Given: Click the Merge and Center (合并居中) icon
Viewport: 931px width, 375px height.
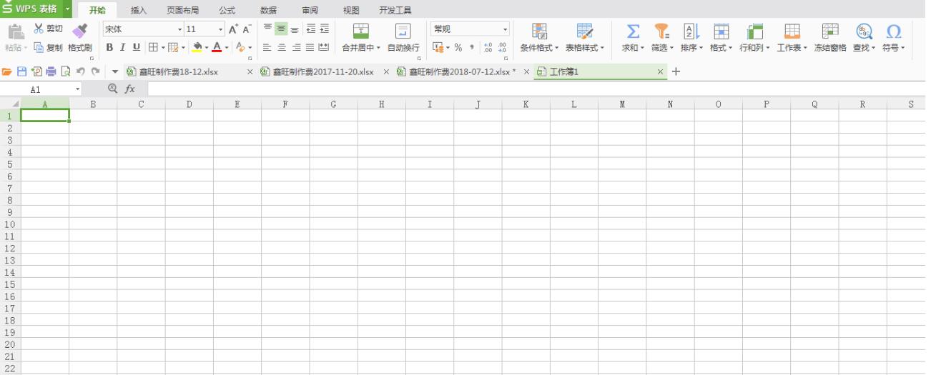Looking at the screenshot, I should [x=361, y=31].
